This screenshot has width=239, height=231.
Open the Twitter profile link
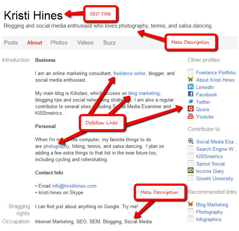pos(203,102)
